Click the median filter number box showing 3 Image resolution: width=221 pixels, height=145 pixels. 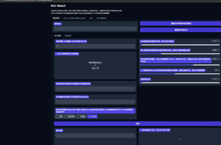tap(217, 70)
